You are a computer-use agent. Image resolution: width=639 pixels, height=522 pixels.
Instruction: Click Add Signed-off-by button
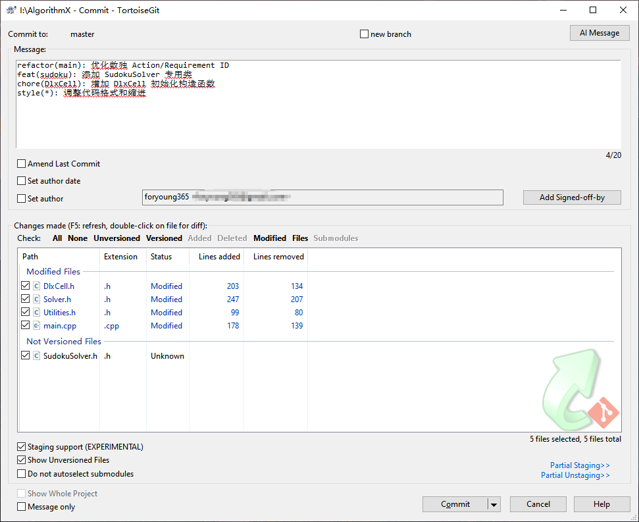(572, 197)
